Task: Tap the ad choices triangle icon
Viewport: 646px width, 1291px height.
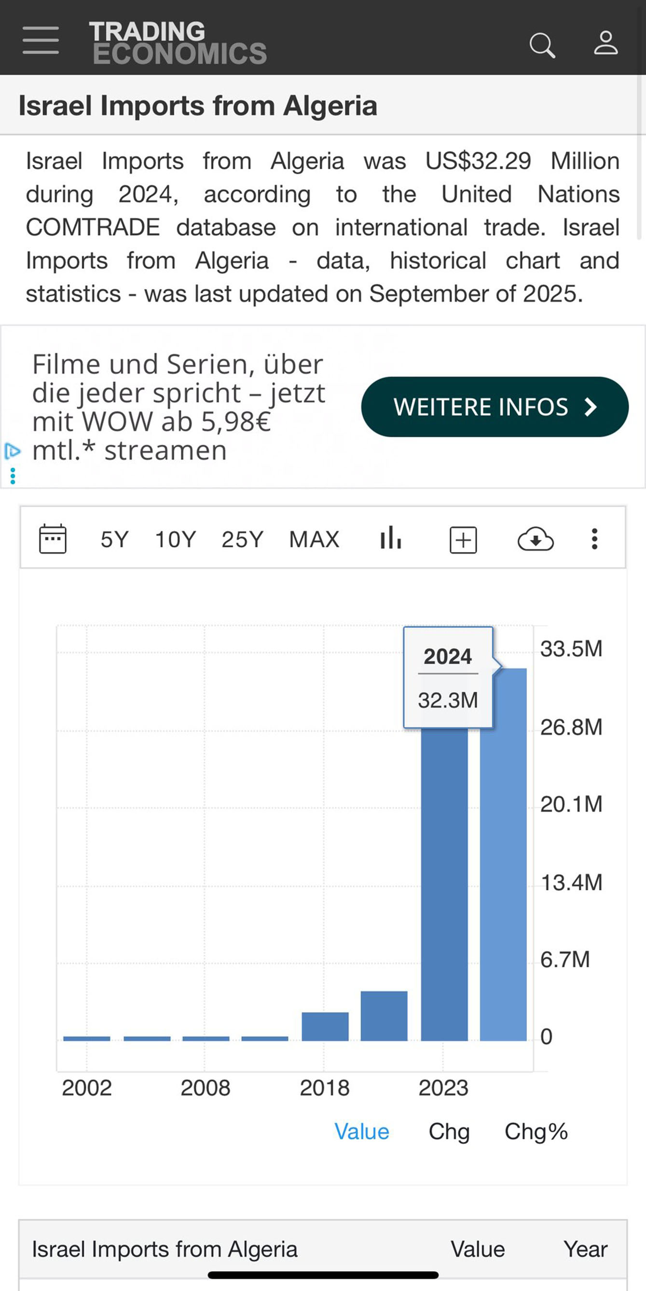Action: [12, 451]
